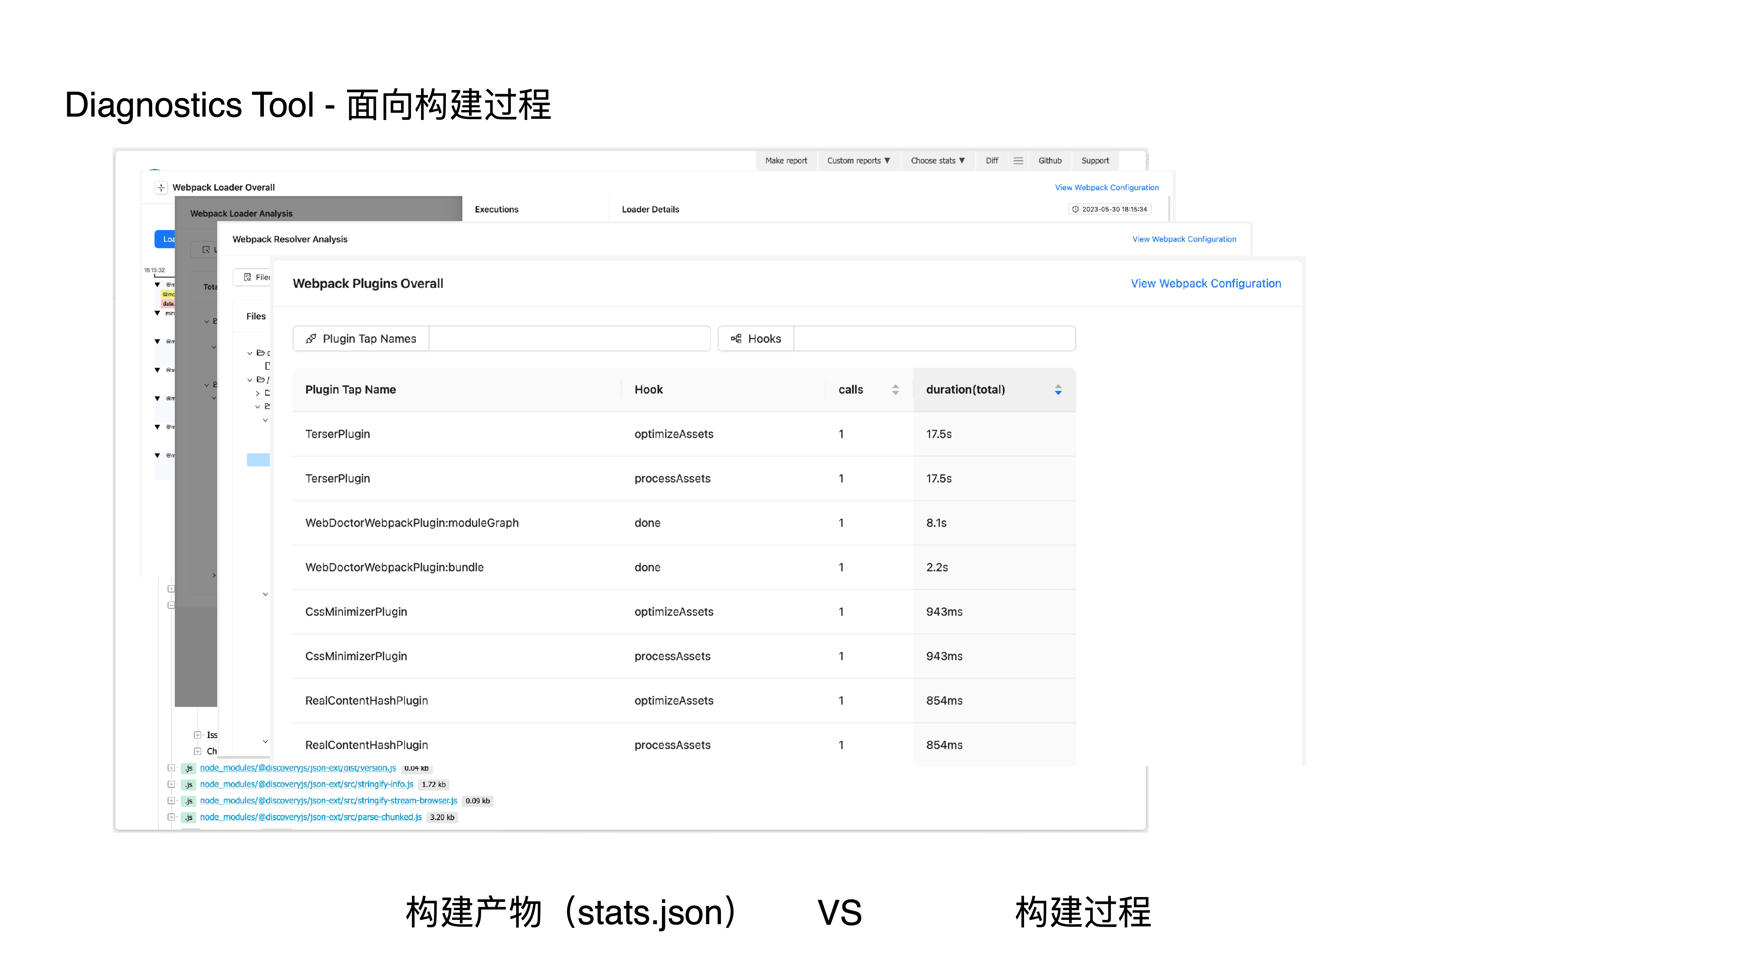
Task: Click TerserPlugin in the optimizeAssets row
Action: (337, 434)
